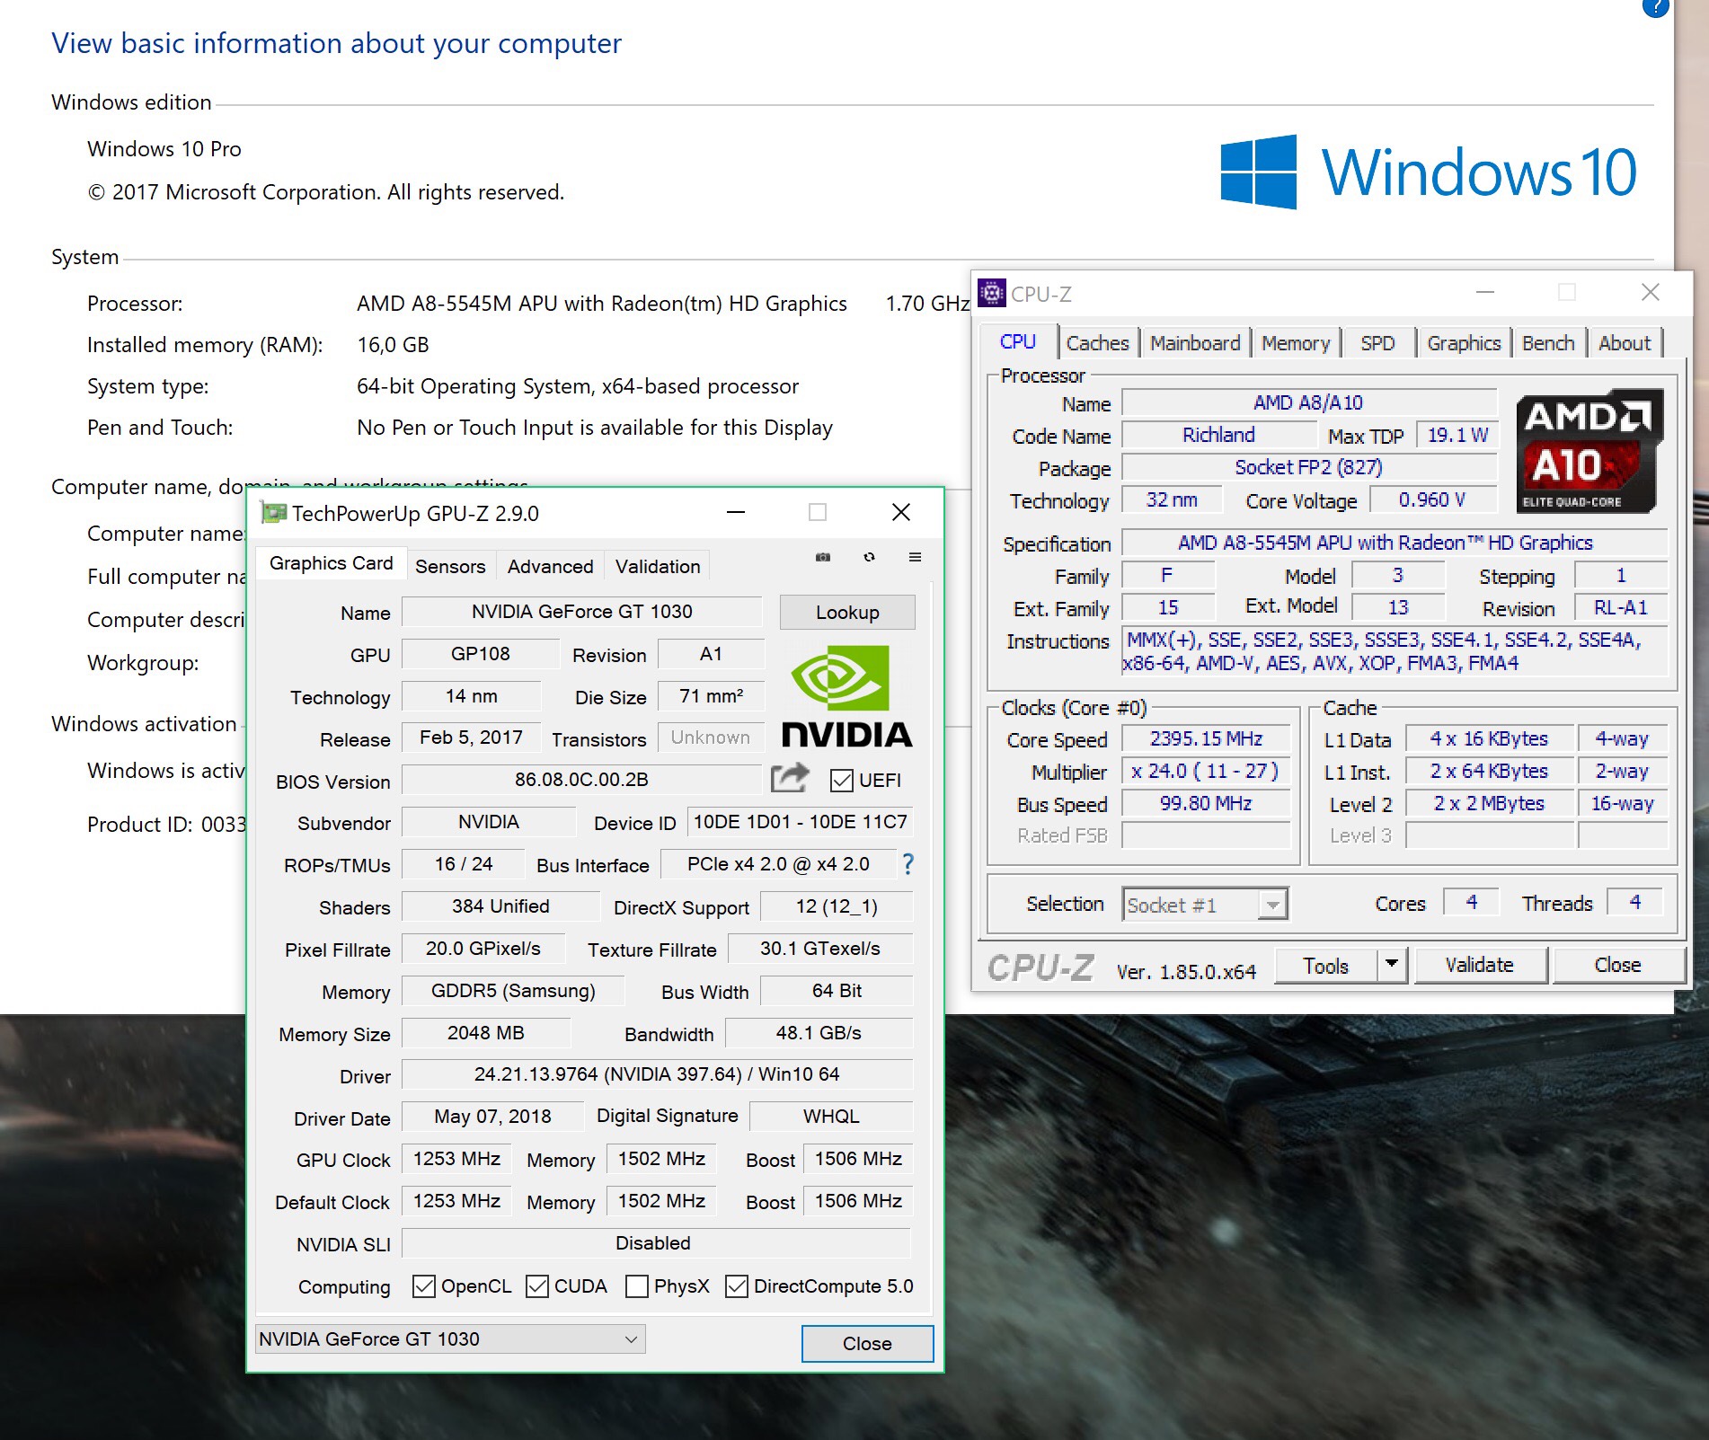Switch to GPU-Z Sensors tab
The width and height of the screenshot is (1709, 1440).
450,566
